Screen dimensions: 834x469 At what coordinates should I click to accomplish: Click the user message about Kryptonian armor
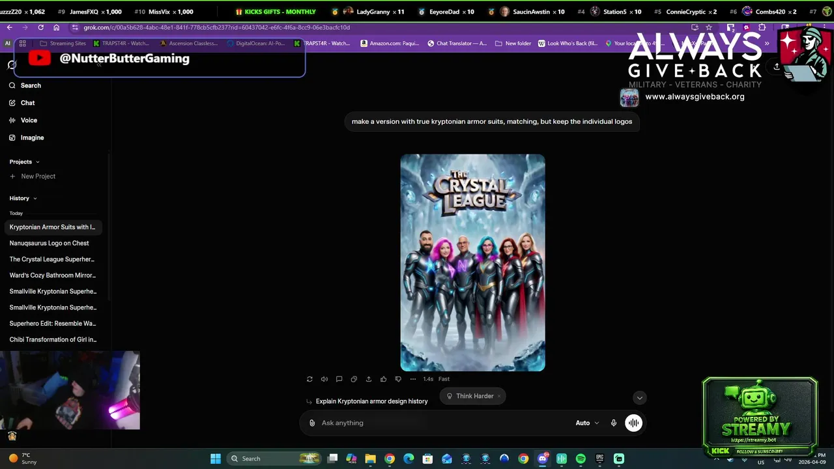(492, 122)
